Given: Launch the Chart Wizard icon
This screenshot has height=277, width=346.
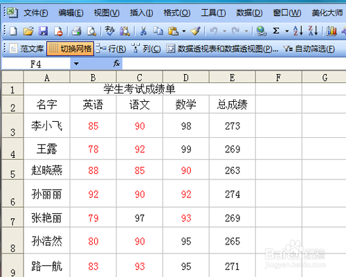Looking at the screenshot, I should click(x=331, y=30).
